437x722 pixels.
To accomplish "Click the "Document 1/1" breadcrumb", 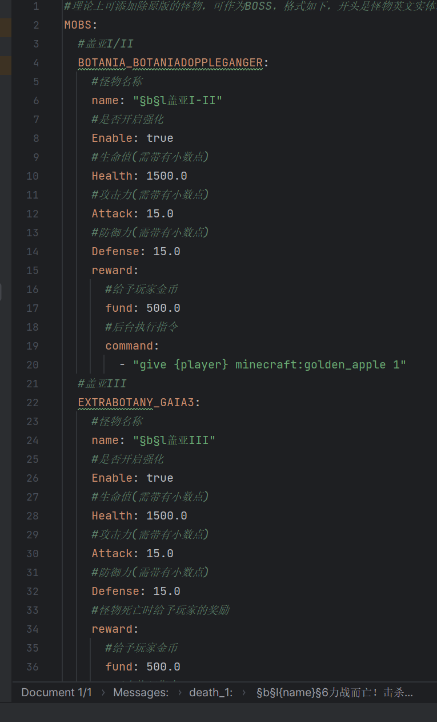I will 56,692.
